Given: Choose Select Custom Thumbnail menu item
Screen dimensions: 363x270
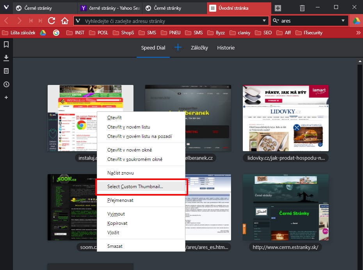Looking at the screenshot, I should coord(141,187).
